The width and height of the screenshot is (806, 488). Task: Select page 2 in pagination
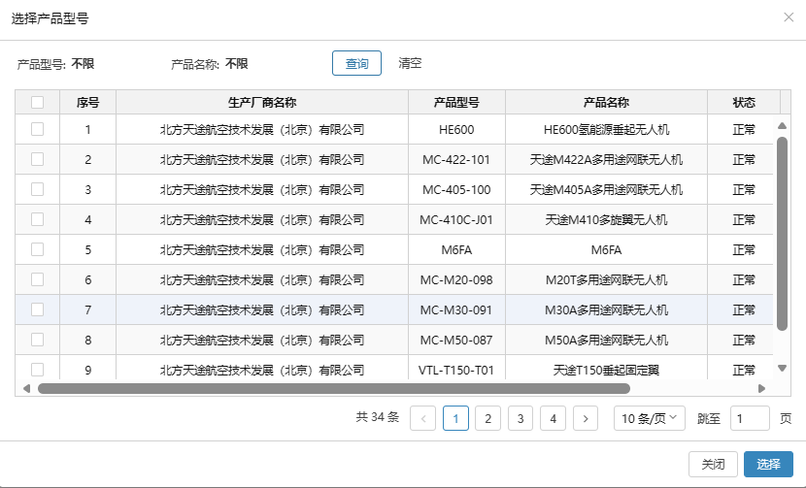(487, 418)
